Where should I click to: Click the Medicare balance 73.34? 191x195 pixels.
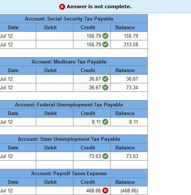[132, 87]
